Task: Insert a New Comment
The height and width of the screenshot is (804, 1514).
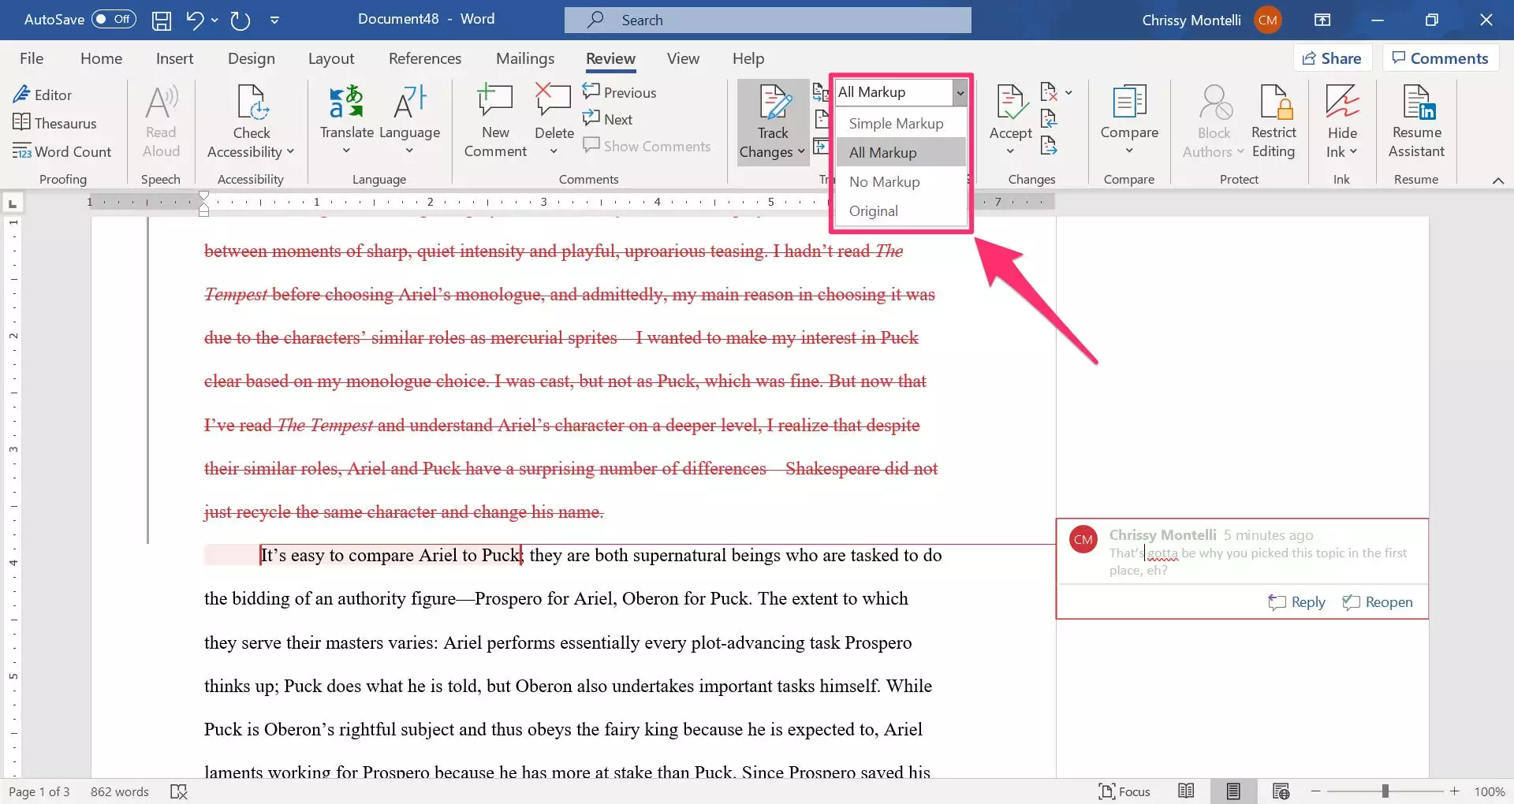Action: point(495,120)
